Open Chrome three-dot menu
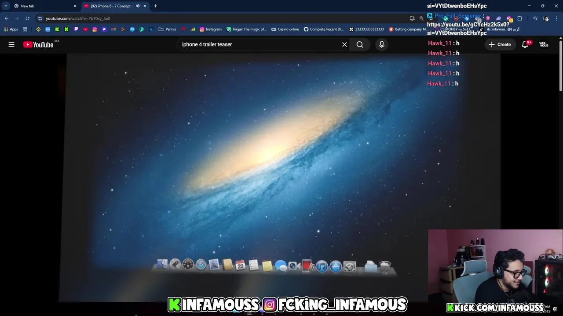Image resolution: width=563 pixels, height=316 pixels. pos(556,18)
